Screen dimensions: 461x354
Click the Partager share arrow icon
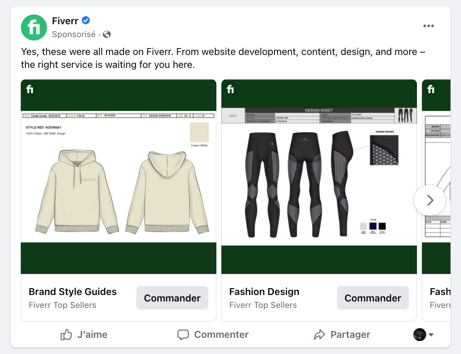319,335
